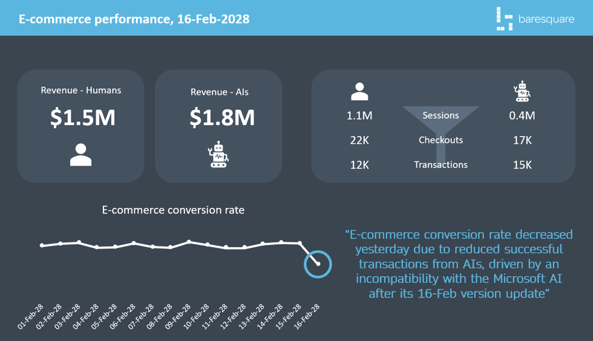Click the E-commerce conversion rate chart title

[x=173, y=210]
